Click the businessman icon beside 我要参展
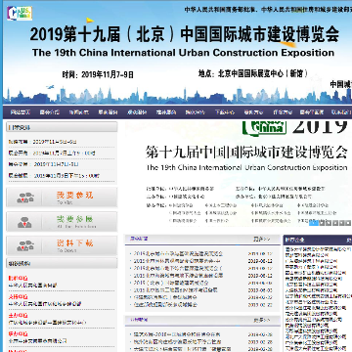Viewport: 352px width, 352px height. (25, 222)
